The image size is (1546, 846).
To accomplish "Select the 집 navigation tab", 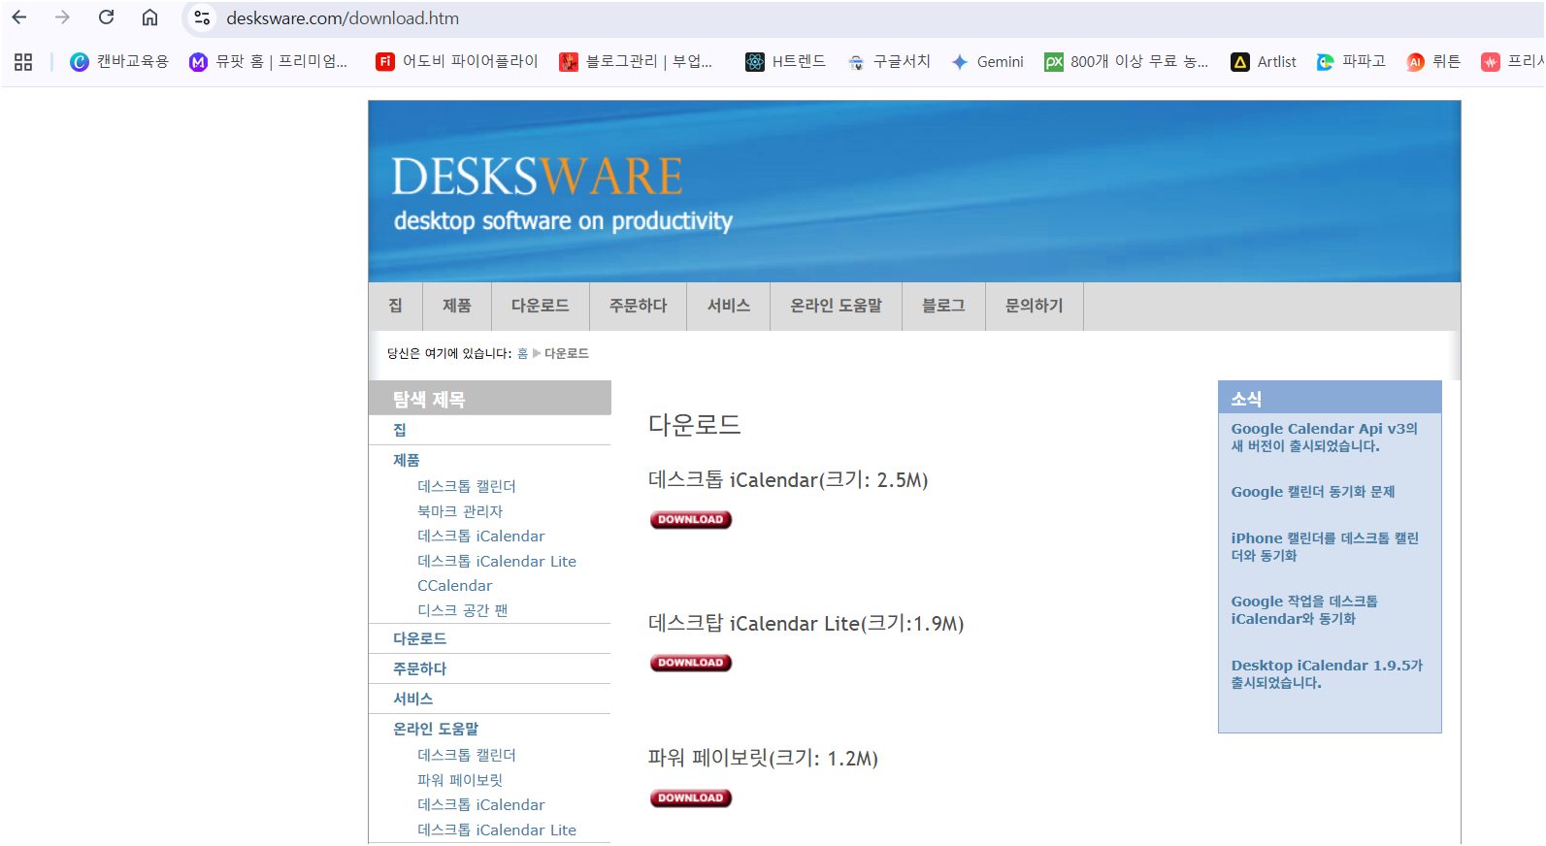I will coord(395,306).
